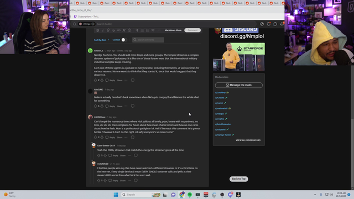The width and height of the screenshot is (354, 199).
Task: Reply to the comment about every single streamer
Action: [x=113, y=181]
